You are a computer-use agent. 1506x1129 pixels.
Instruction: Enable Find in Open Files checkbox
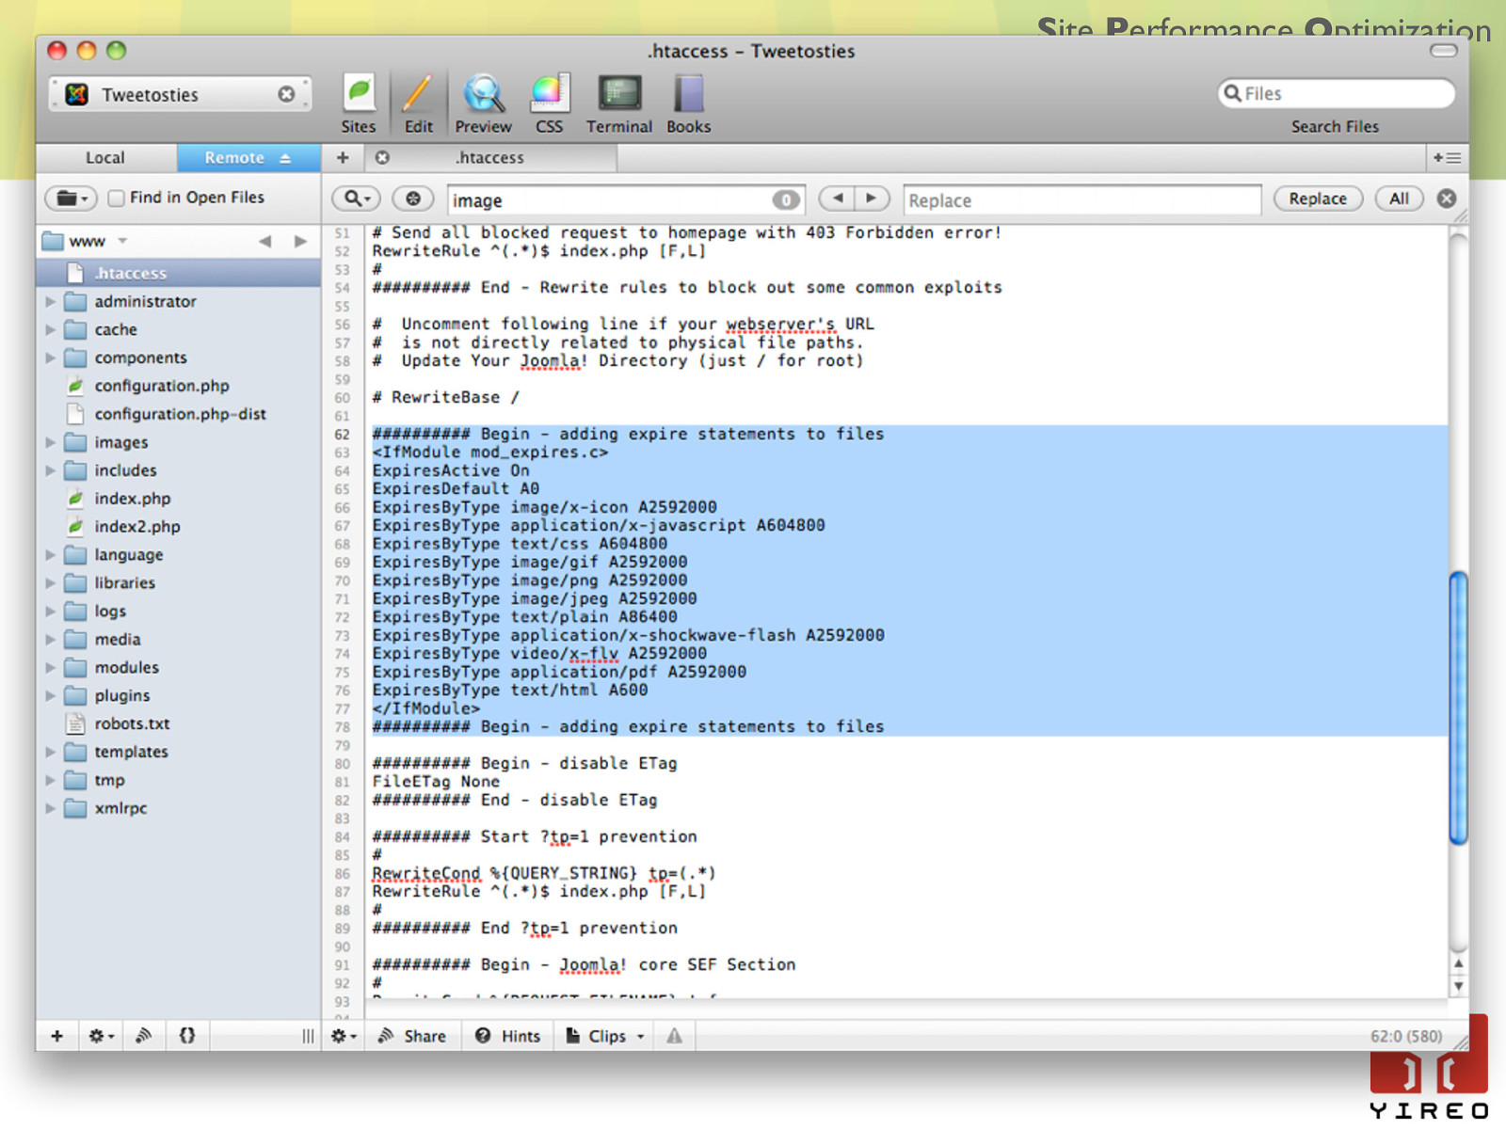[117, 198]
